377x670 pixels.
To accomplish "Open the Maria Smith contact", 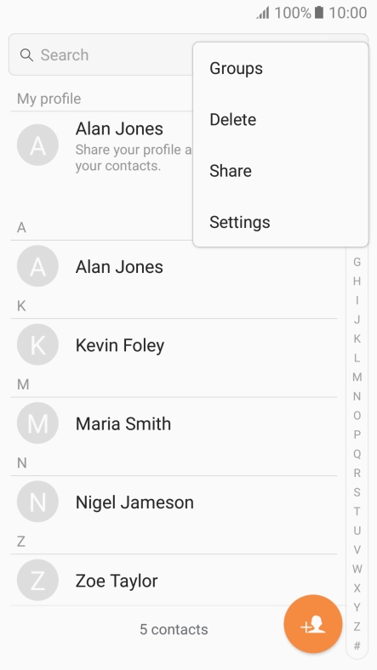I will click(x=174, y=423).
